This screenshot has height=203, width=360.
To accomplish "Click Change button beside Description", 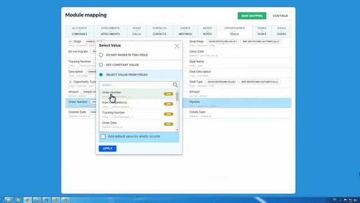I will [91, 72].
